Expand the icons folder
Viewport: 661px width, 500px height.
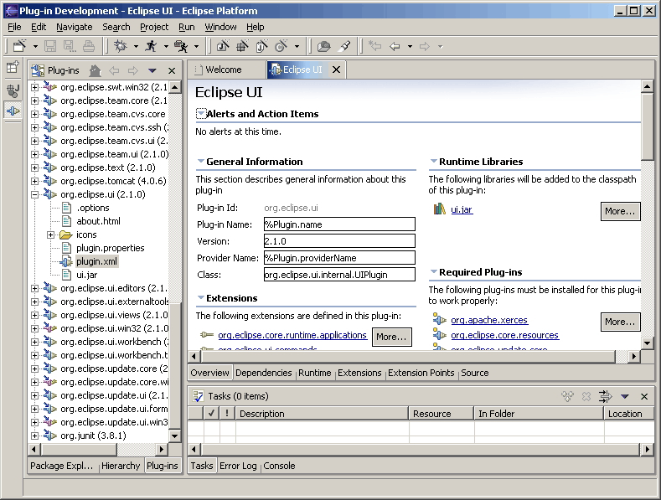pos(50,235)
